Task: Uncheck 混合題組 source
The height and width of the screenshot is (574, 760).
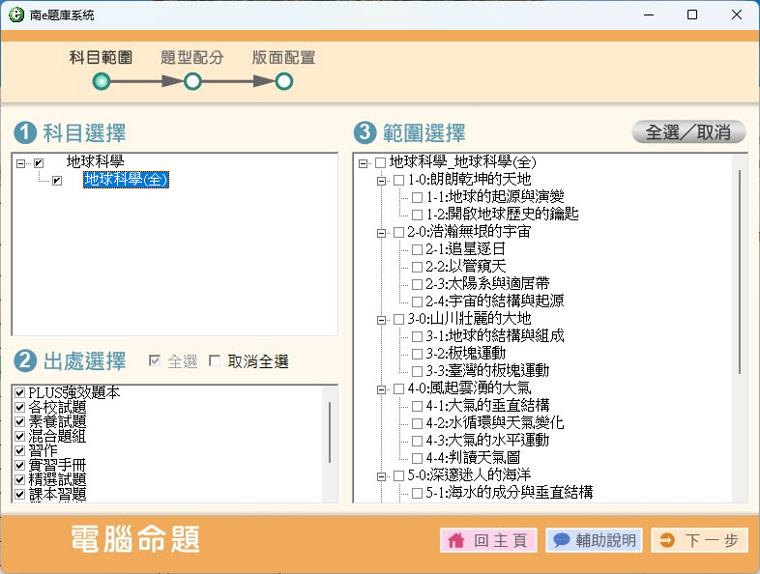Action: (20, 436)
